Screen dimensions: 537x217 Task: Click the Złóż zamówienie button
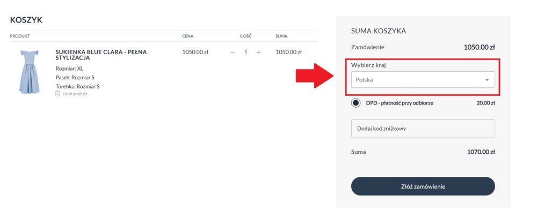tap(423, 186)
